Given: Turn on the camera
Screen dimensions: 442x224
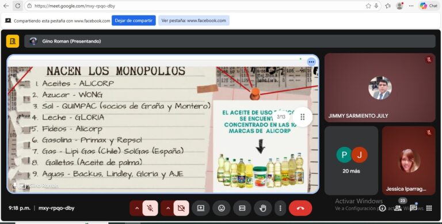Looking at the screenshot, I should [x=181, y=208].
